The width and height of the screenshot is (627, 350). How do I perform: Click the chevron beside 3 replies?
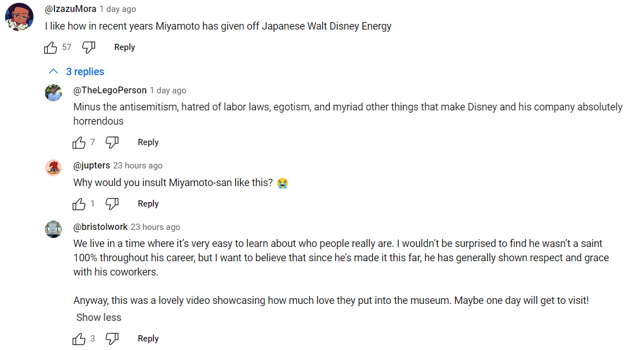(x=53, y=72)
